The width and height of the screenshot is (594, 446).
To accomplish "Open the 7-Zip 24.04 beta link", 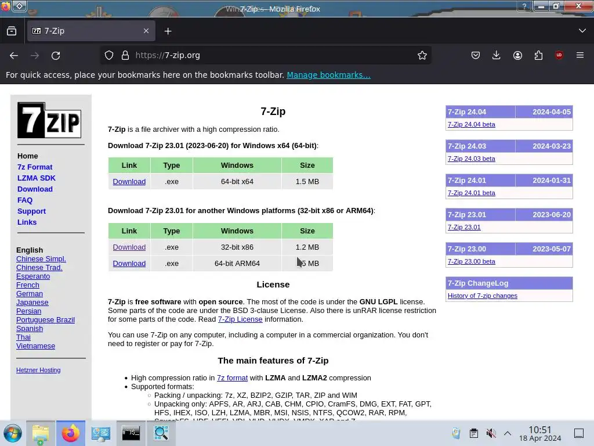I will coord(471,124).
